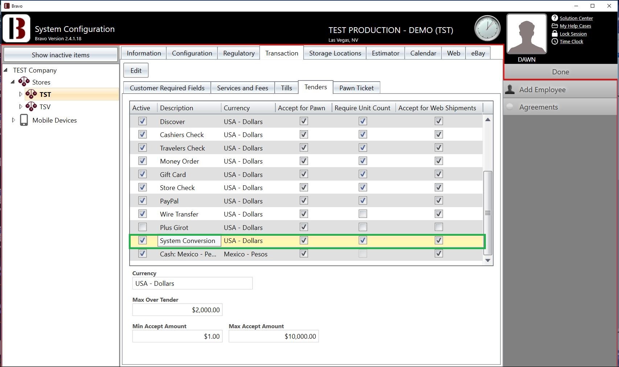Image resolution: width=619 pixels, height=367 pixels.
Task: Toggle Active checkbox for Plus Girot
Action: [143, 227]
